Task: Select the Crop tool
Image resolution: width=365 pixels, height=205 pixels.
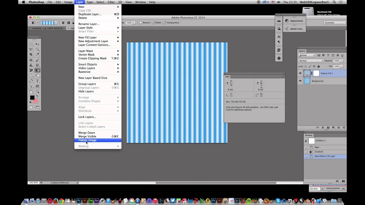Action: coord(31,54)
